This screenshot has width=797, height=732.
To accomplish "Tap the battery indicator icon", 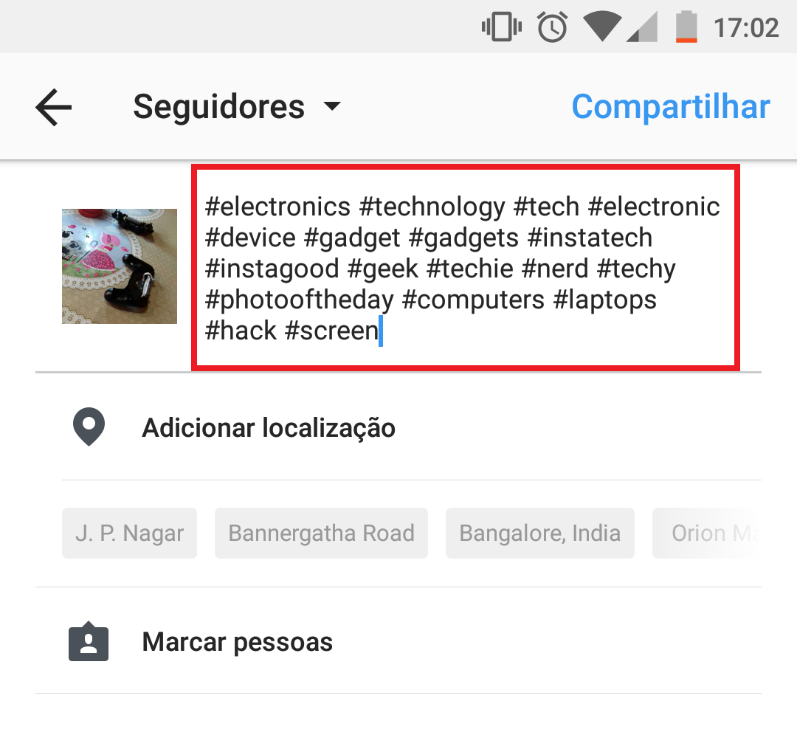I will click(x=686, y=27).
